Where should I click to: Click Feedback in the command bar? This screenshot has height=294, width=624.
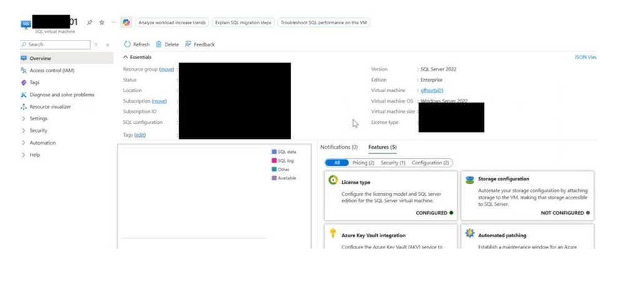tap(200, 44)
